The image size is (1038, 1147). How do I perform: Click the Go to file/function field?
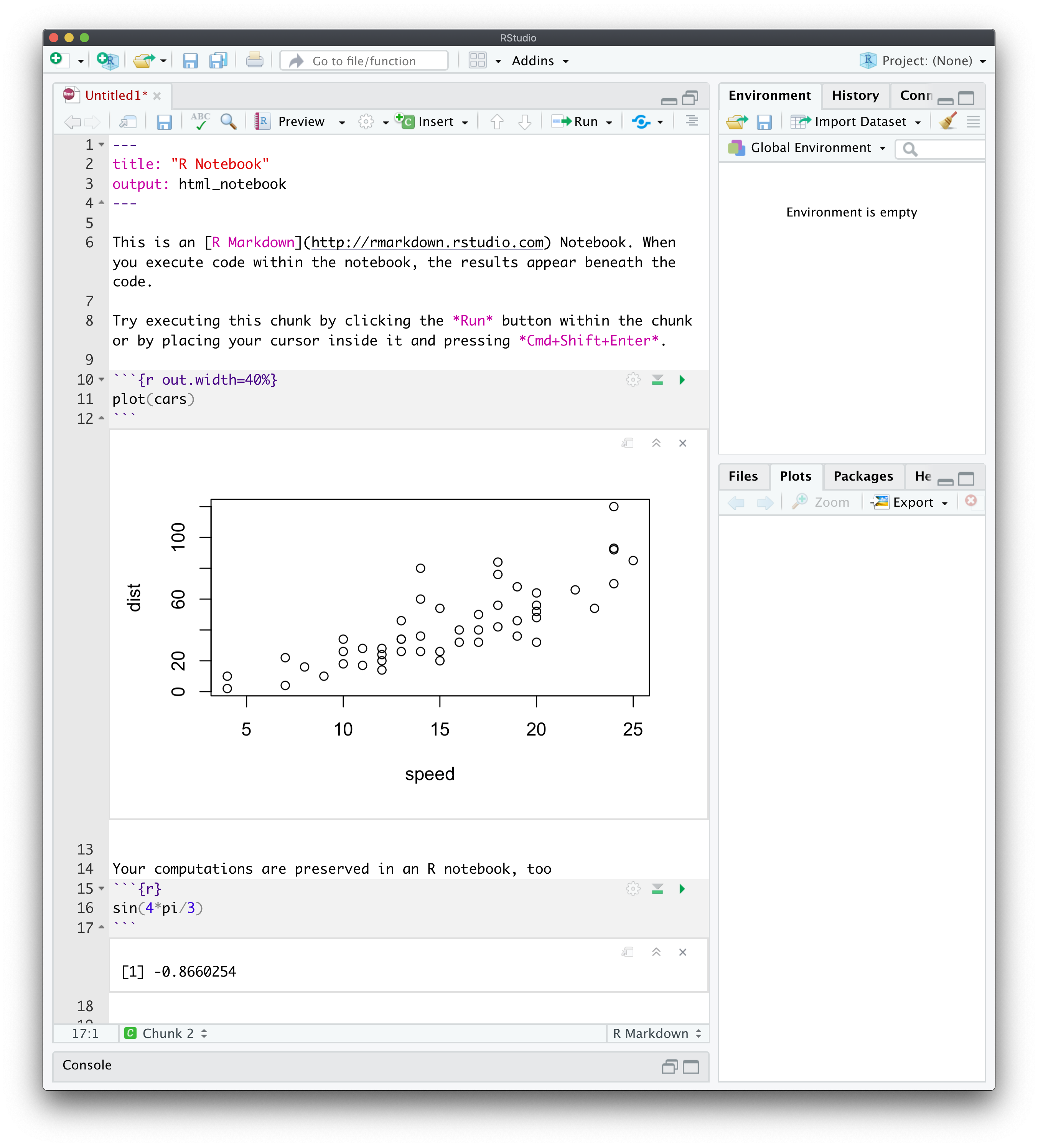pos(364,60)
